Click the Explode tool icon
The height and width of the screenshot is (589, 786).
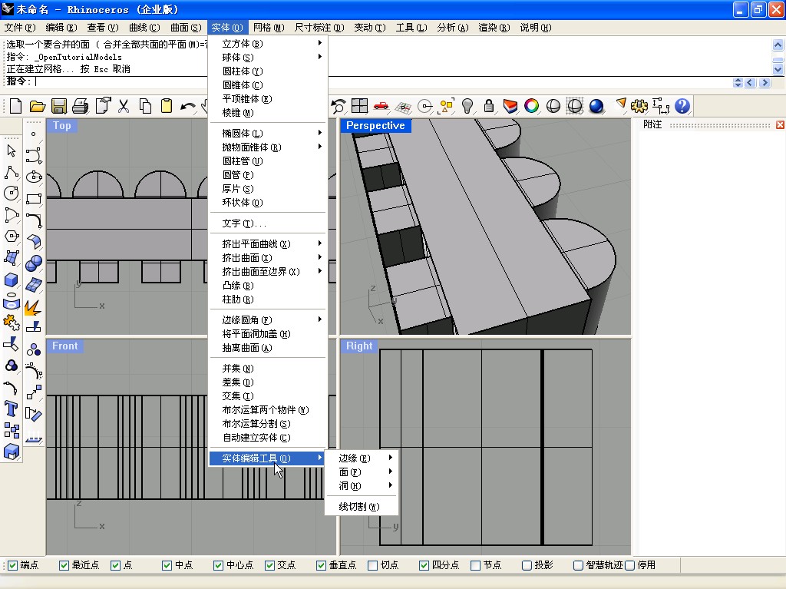(32, 307)
